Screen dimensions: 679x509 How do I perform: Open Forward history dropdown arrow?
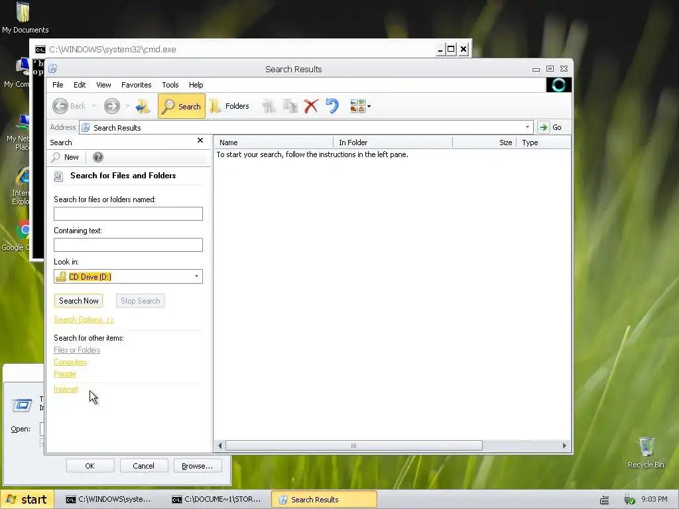127,106
